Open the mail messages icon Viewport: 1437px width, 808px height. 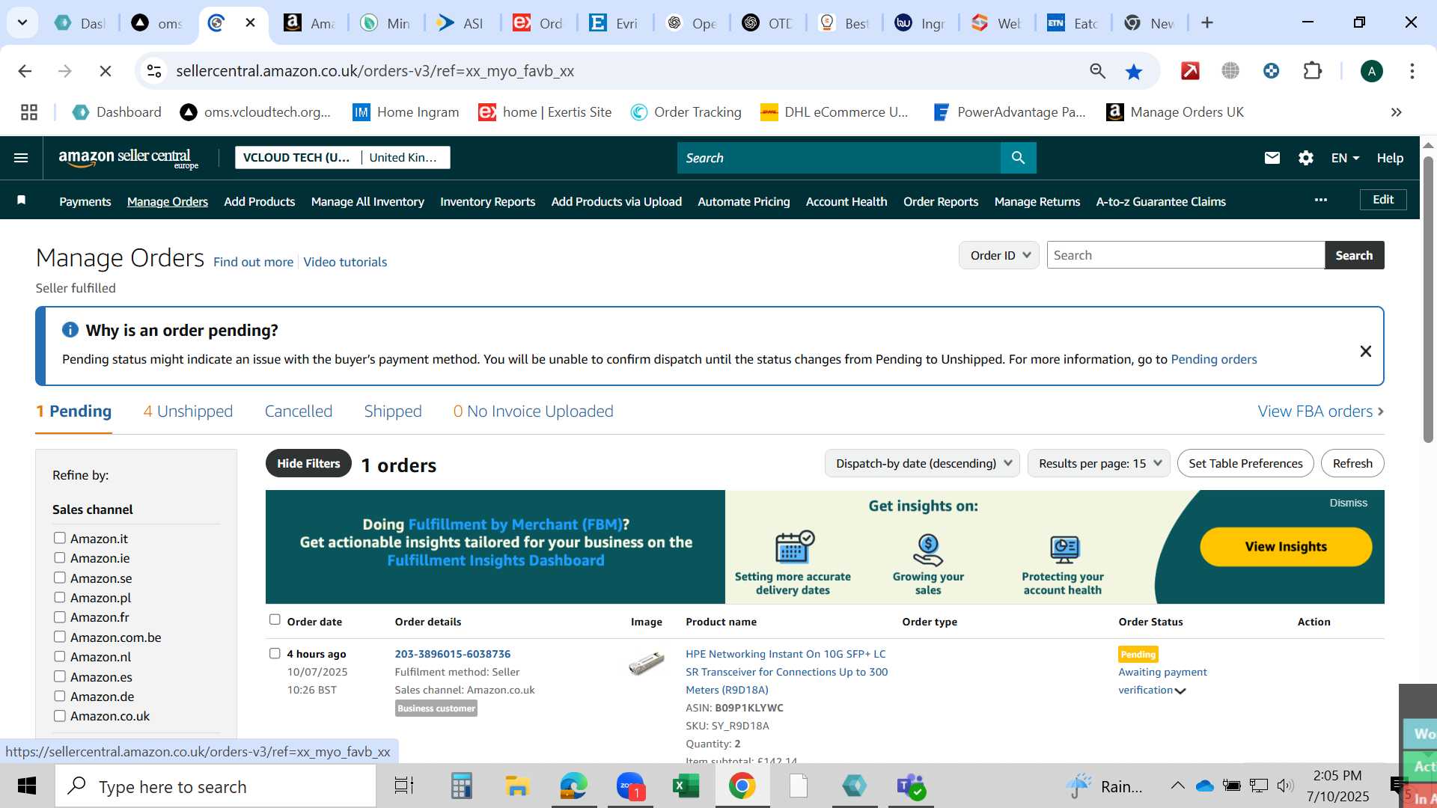[x=1272, y=158]
